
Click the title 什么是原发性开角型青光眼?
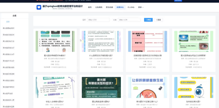coord(101,55)
